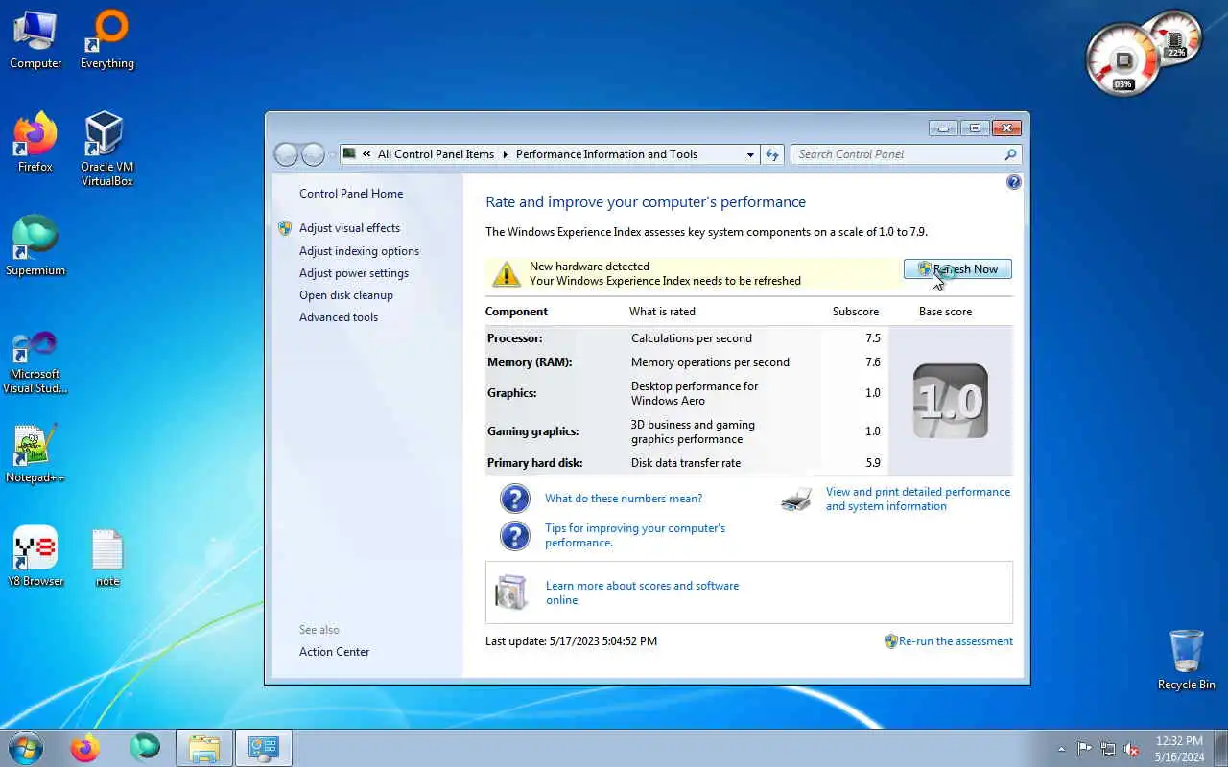
Task: Select the Firefox desktop shortcut
Action: [x=35, y=143]
